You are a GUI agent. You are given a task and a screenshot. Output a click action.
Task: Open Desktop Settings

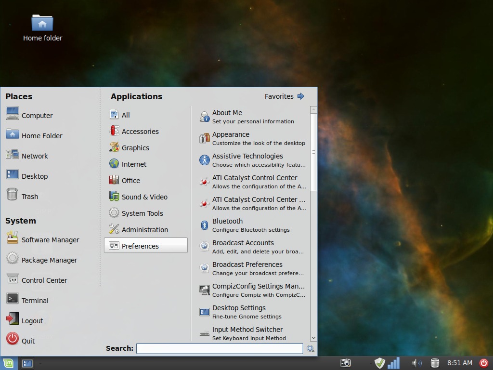tap(252, 312)
